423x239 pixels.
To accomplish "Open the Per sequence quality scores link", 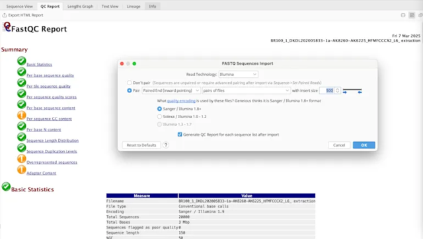I will pyautogui.click(x=52, y=97).
